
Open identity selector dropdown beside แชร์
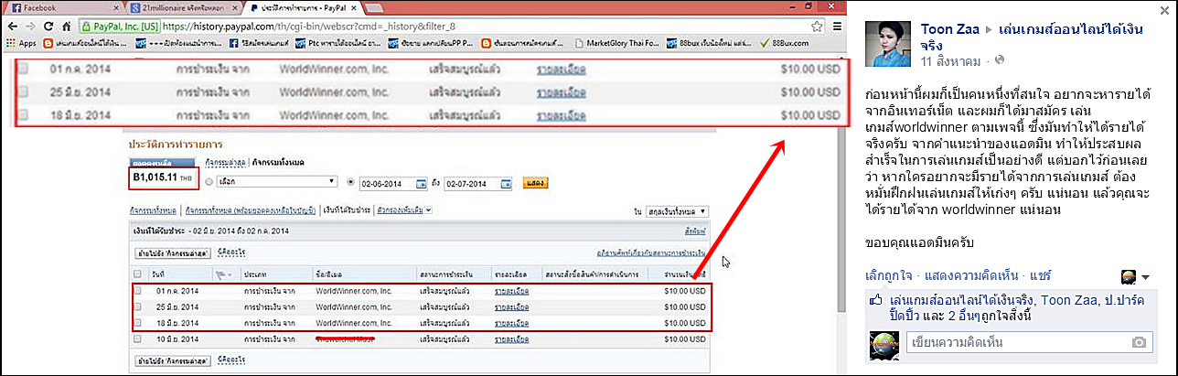(1136, 276)
